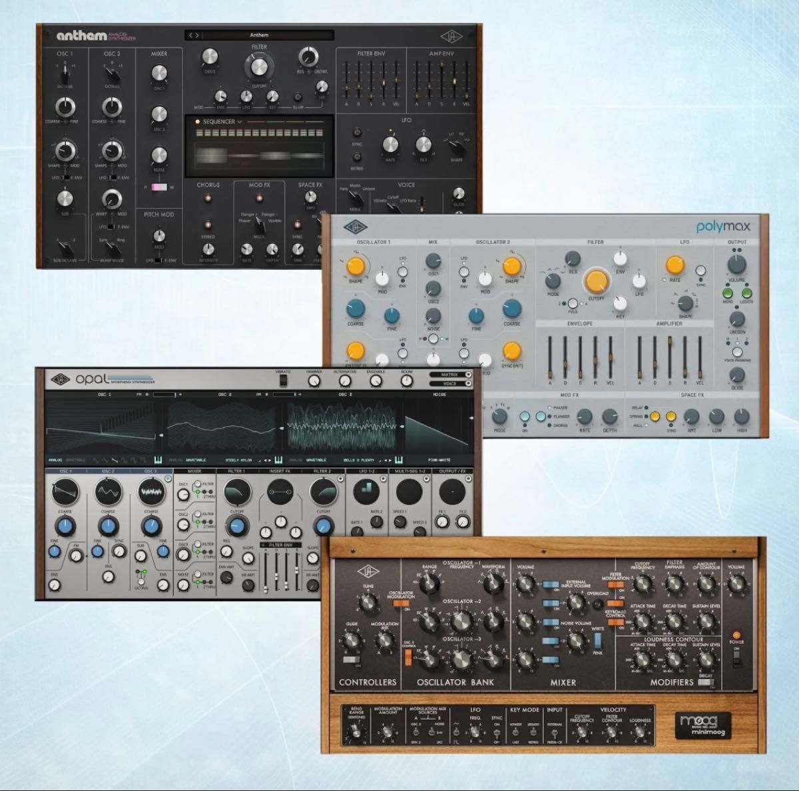
Task: Click Polymax Envelope Attack slider
Action: (x=551, y=357)
